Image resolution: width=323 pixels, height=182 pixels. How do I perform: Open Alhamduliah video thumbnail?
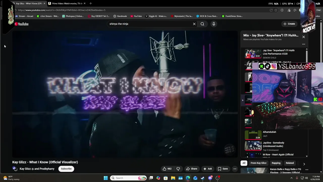point(253,135)
